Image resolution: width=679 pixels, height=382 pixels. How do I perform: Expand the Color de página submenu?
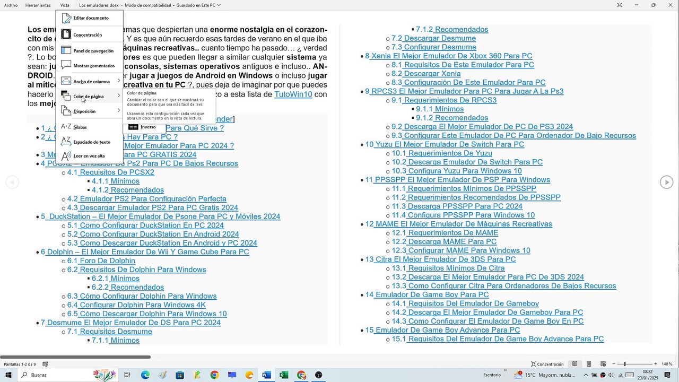tap(119, 96)
